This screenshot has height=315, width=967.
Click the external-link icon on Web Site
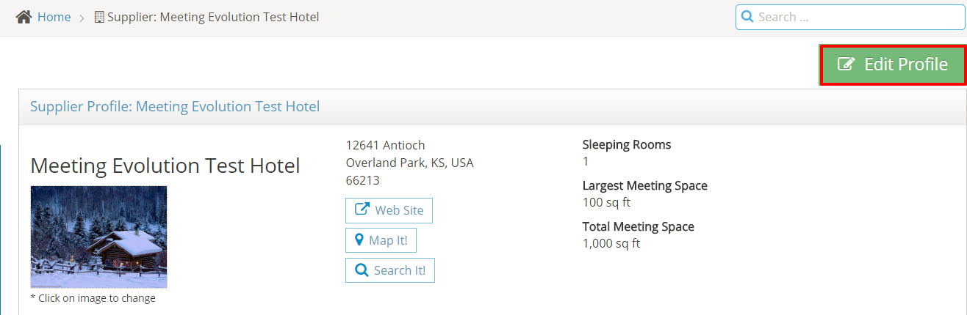(x=362, y=210)
